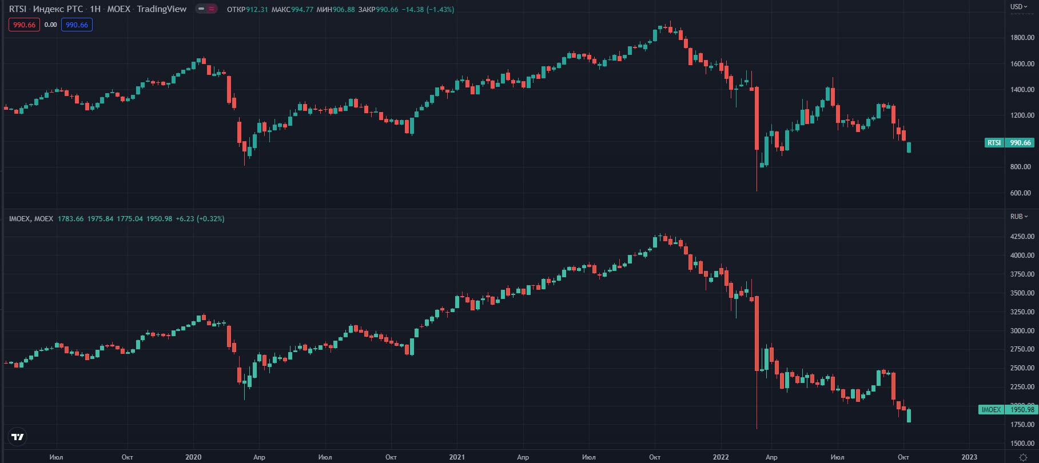The height and width of the screenshot is (463, 1039).
Task: Click the ЗАКР 990.66 close value
Action: [x=378, y=10]
